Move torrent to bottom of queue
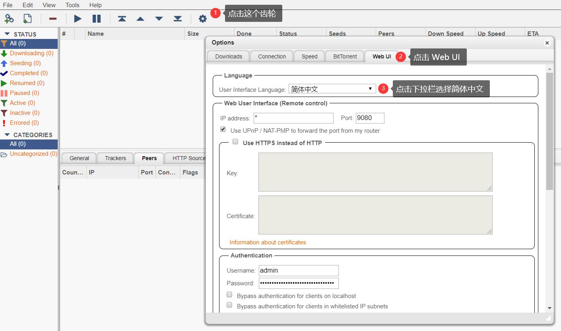The width and height of the screenshot is (561, 331). point(178,19)
